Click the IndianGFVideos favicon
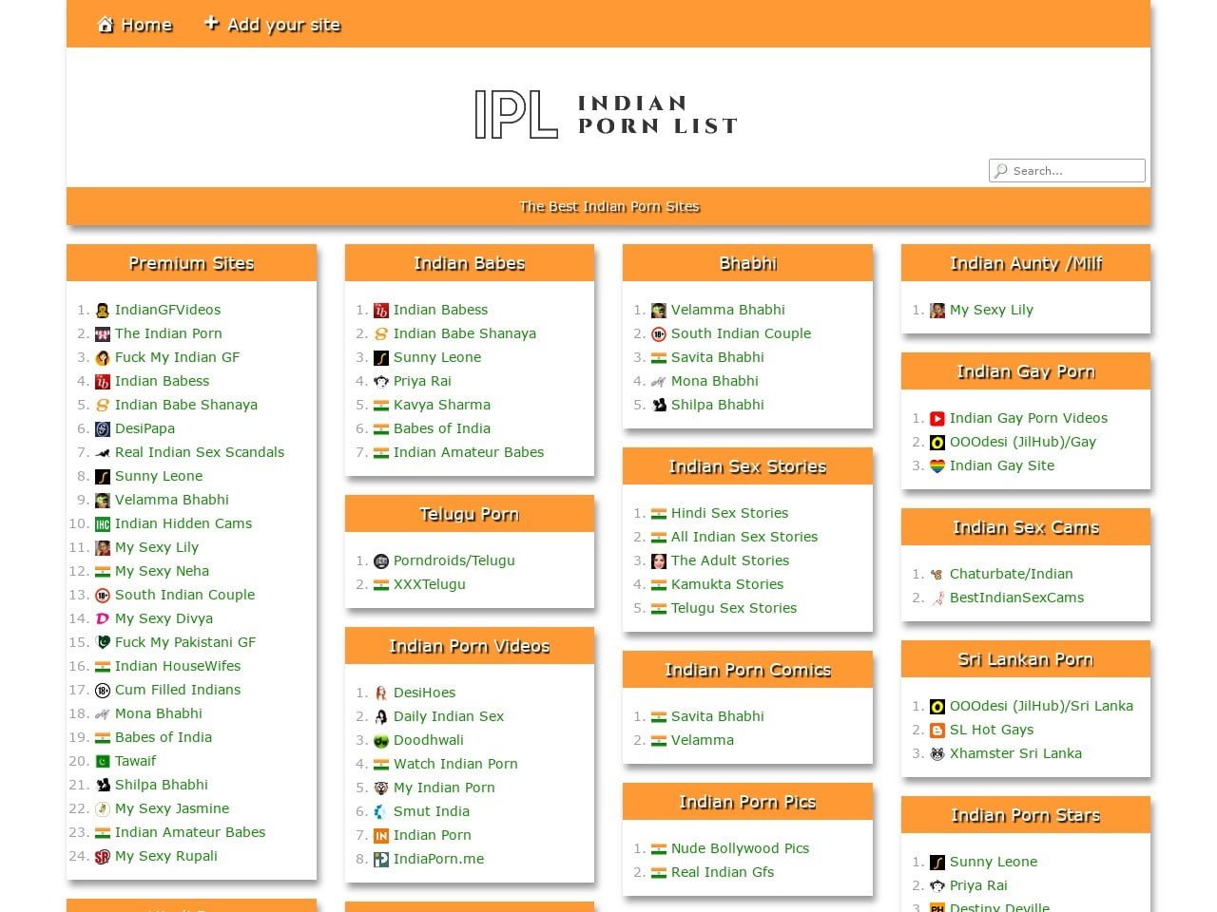The height and width of the screenshot is (912, 1217). click(103, 311)
